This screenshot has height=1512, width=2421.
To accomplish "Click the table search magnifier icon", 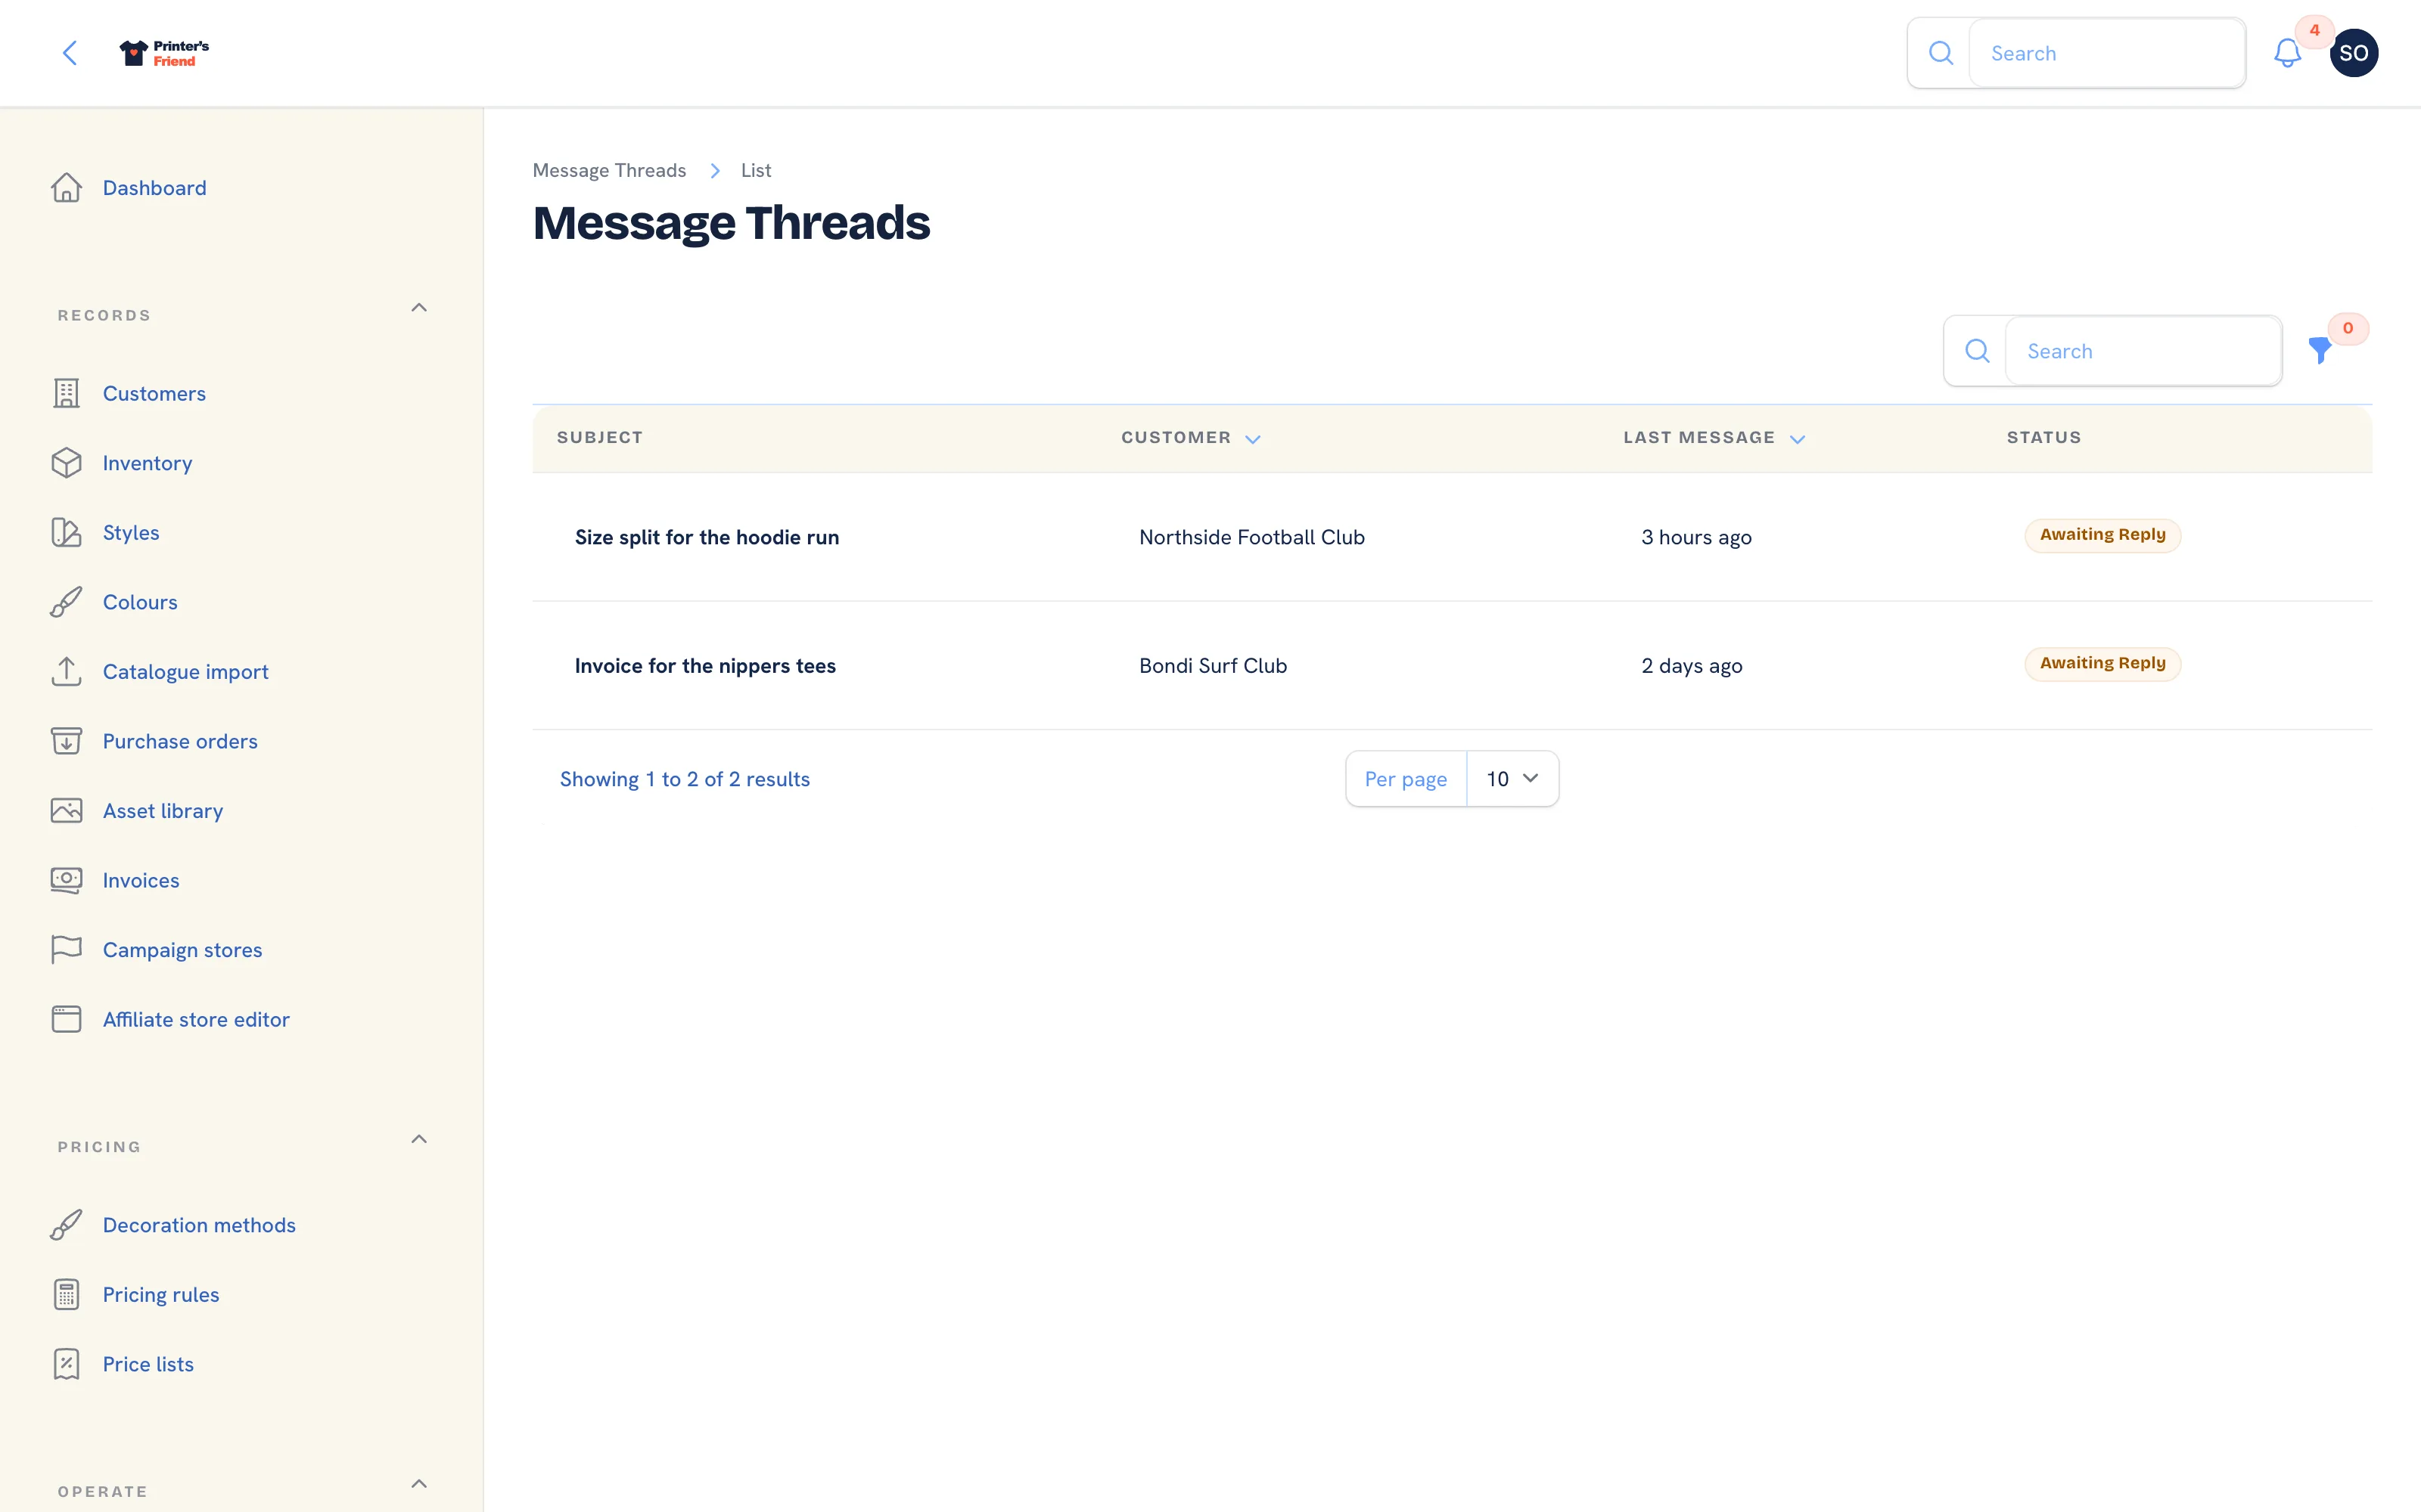I will click(x=1977, y=351).
